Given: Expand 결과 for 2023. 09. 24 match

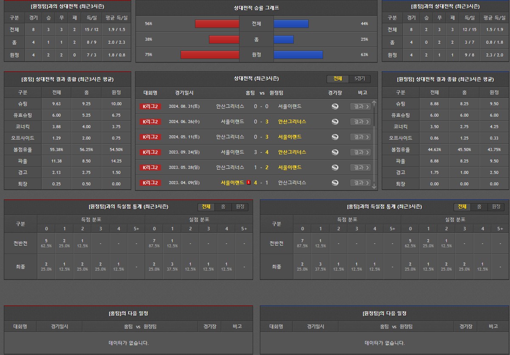Looking at the screenshot, I should 361,152.
